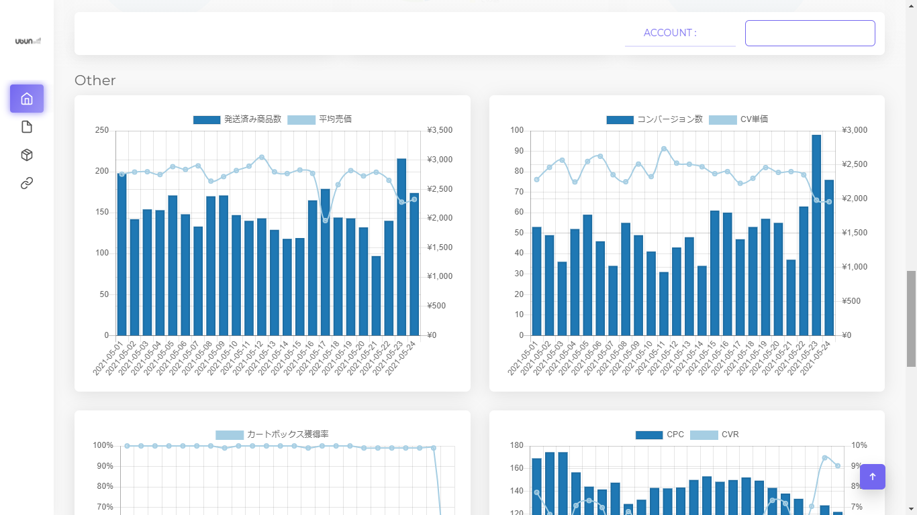Click the empty ACCOUNT input box
Screen dimensions: 917x515
[x=810, y=33]
